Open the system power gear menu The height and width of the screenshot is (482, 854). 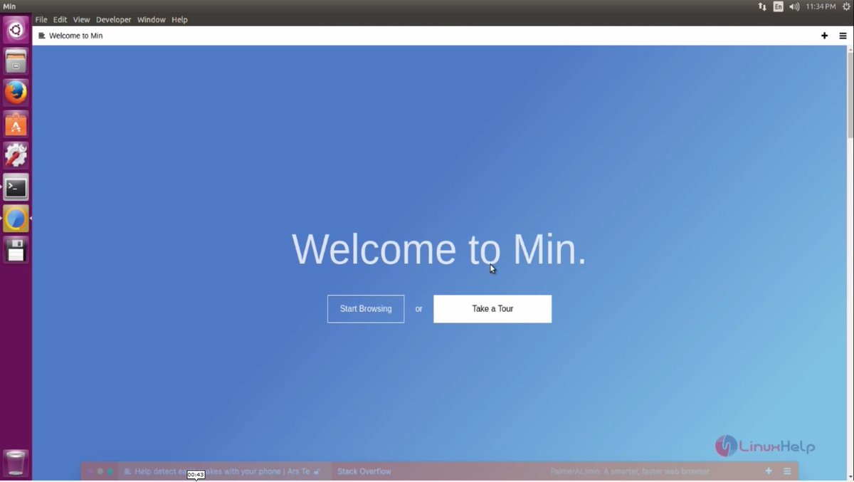(x=846, y=6)
